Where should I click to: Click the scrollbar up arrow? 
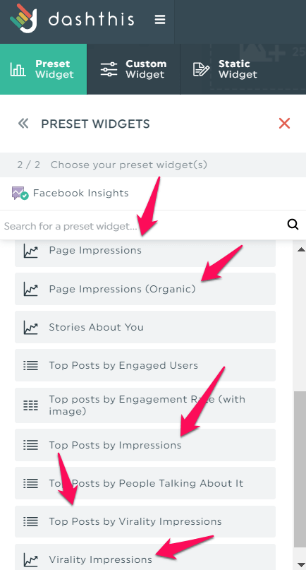coord(301,249)
